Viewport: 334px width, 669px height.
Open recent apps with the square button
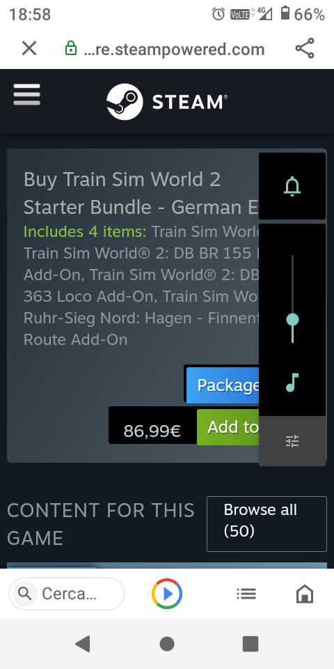[x=250, y=643]
